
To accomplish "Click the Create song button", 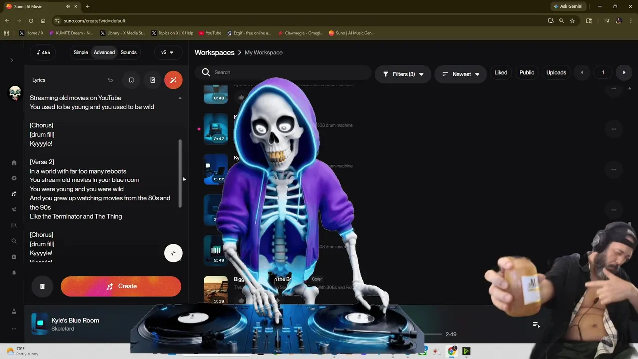I will pos(121,286).
